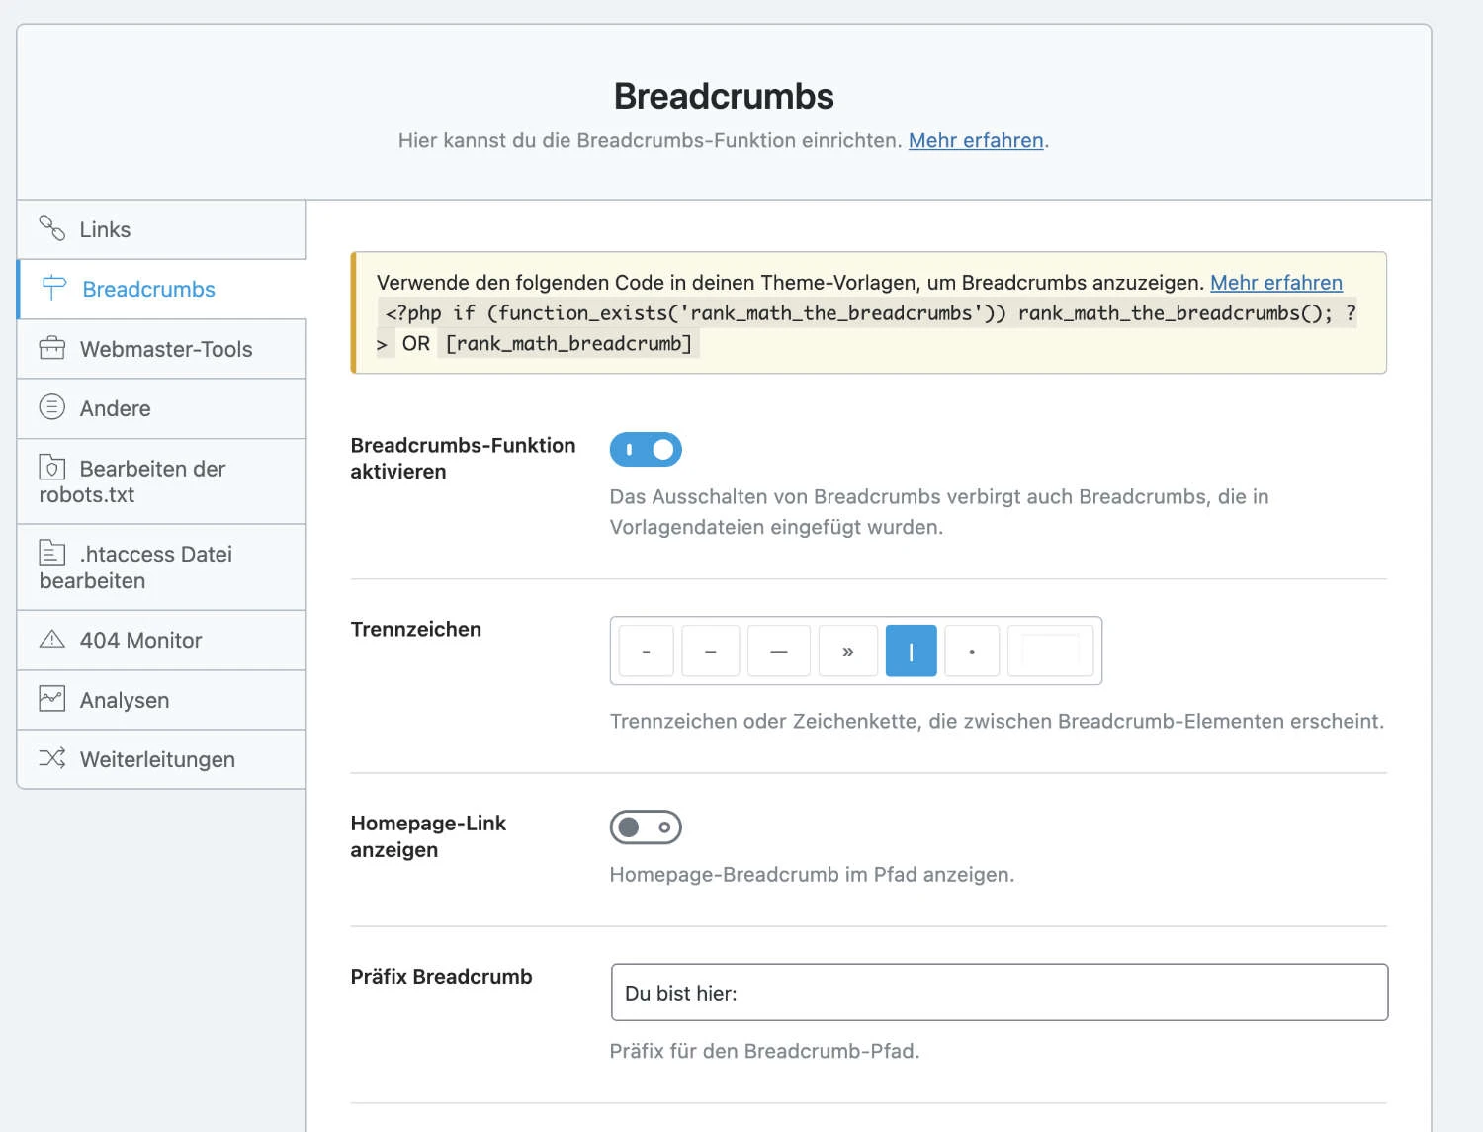Click the Andere circle list icon
Image resolution: width=1483 pixels, height=1132 pixels.
51,407
